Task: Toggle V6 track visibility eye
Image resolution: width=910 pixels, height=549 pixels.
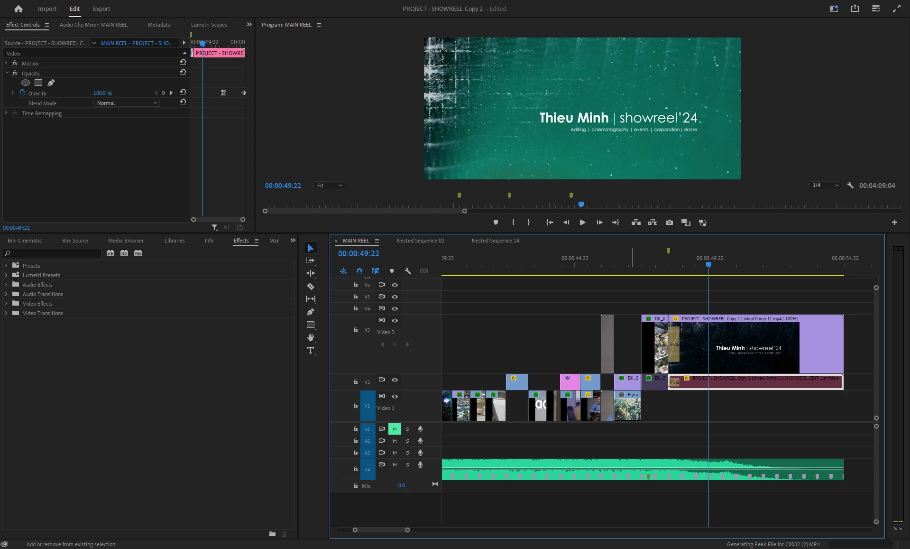Action: click(x=395, y=285)
